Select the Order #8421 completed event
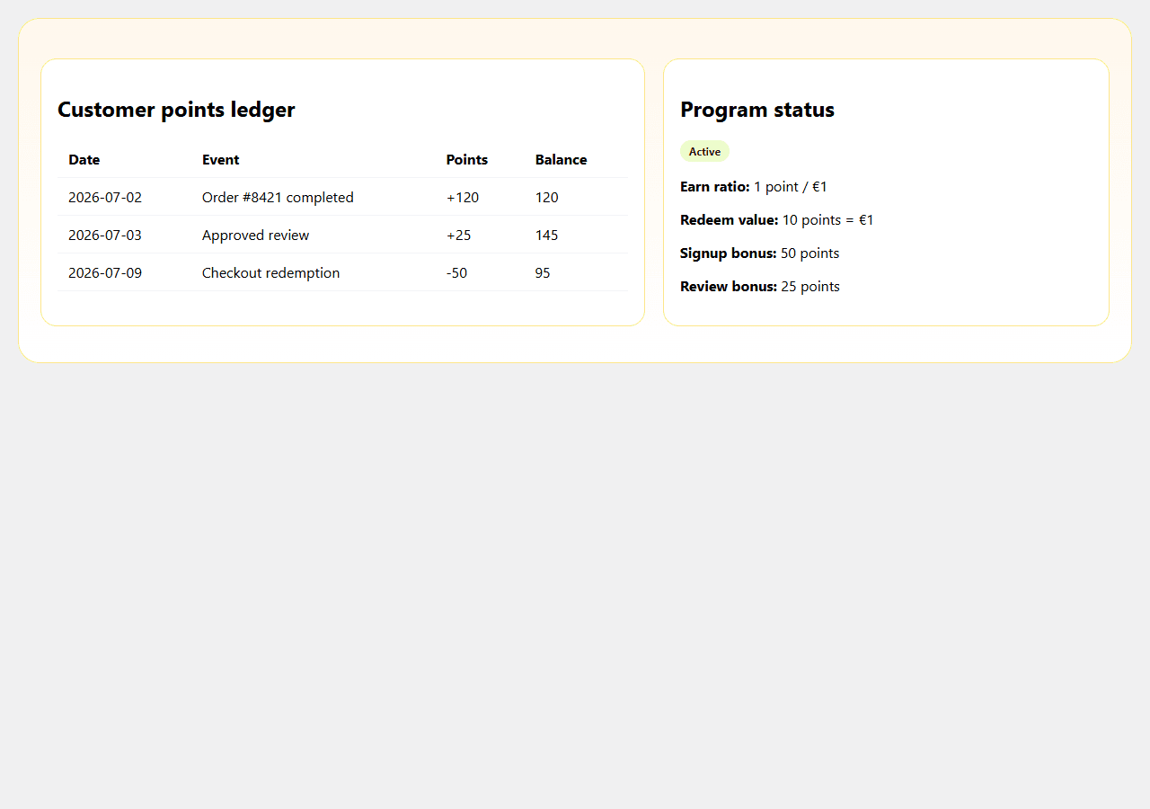The image size is (1150, 809). (278, 198)
